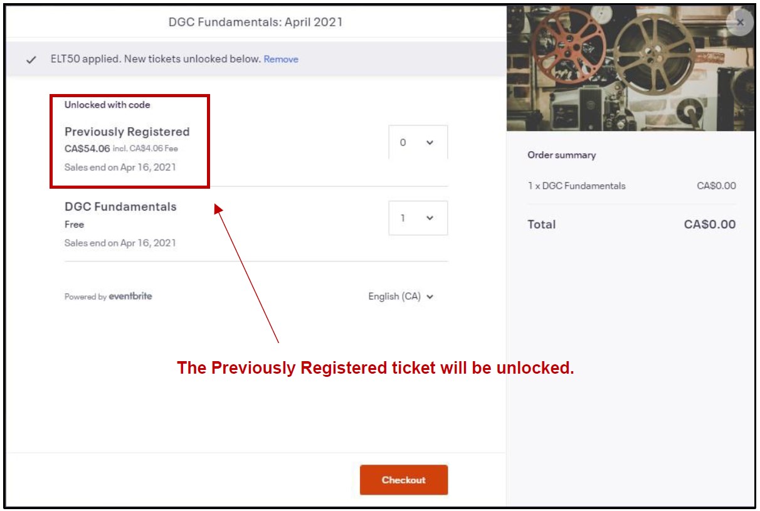Image resolution: width=760 pixels, height=511 pixels.
Task: Close the ticket dialog with X icon
Action: coord(740,22)
